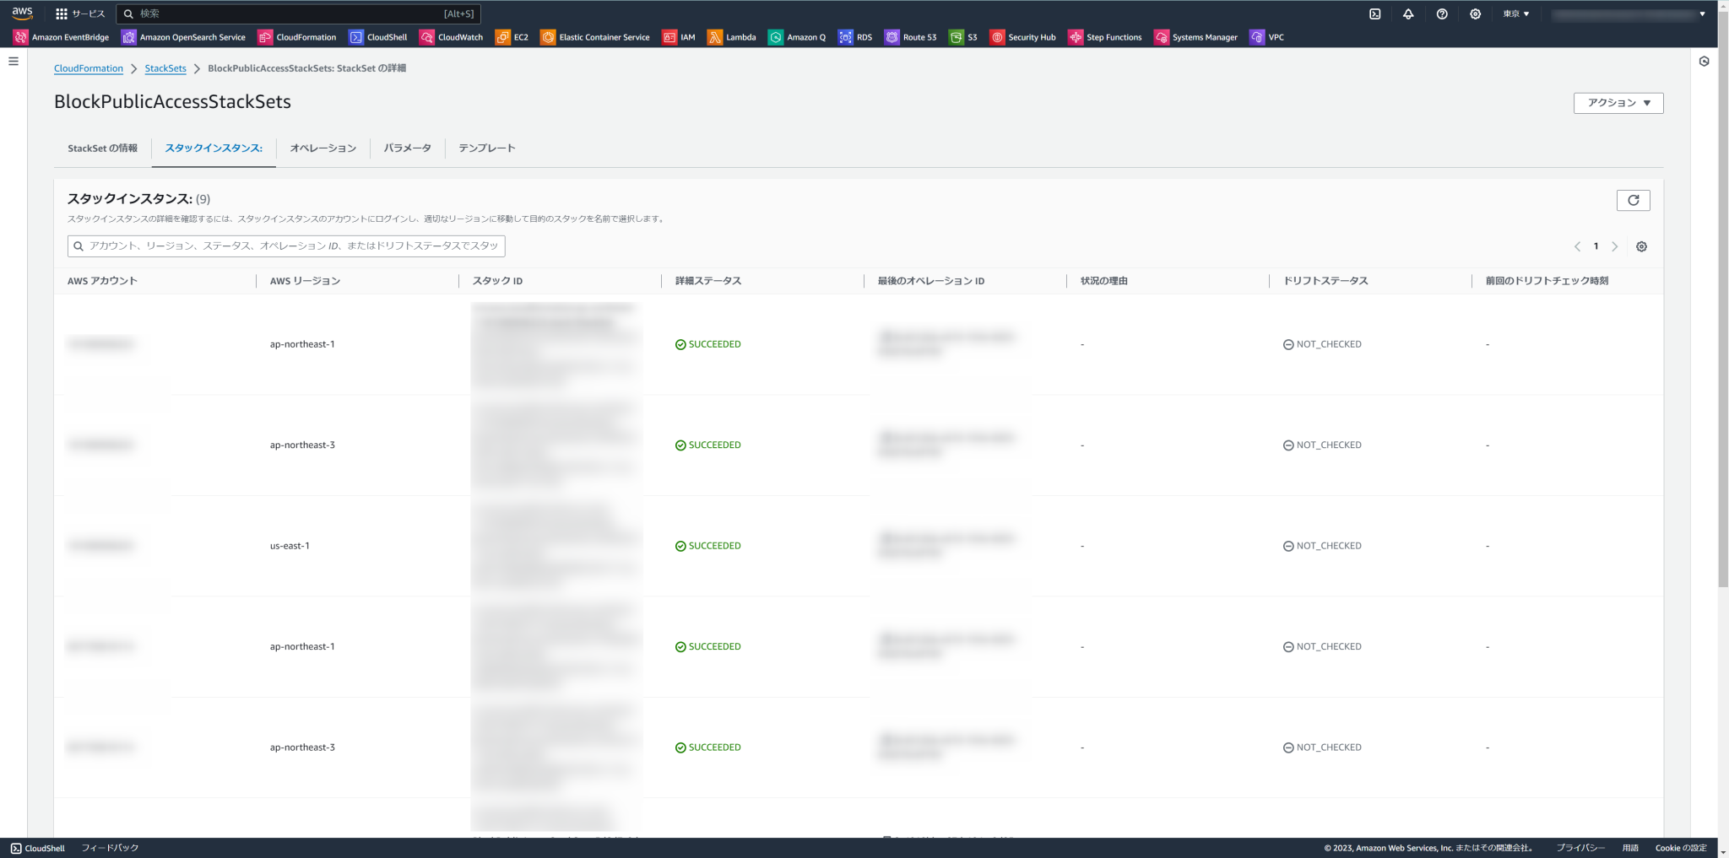Open the CloudWatch favorites shortcut

click(x=451, y=37)
